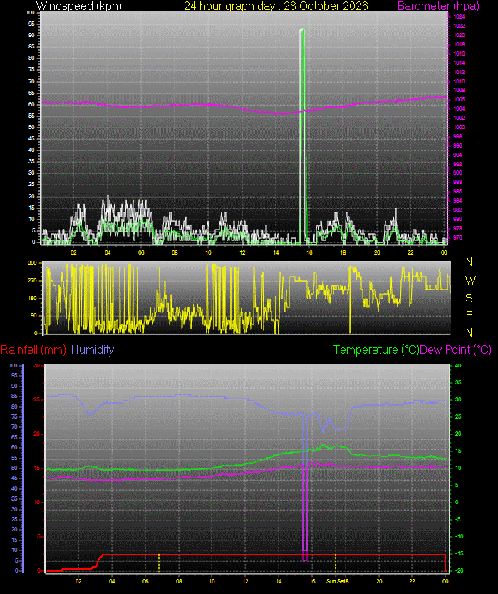Click the '990' barometer axis value
This screenshot has width=498, height=594.
coord(457,173)
